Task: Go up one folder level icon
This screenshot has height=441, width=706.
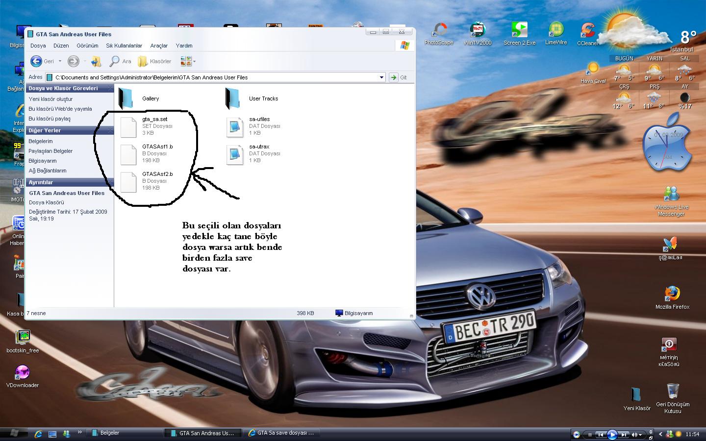Action: click(x=96, y=61)
